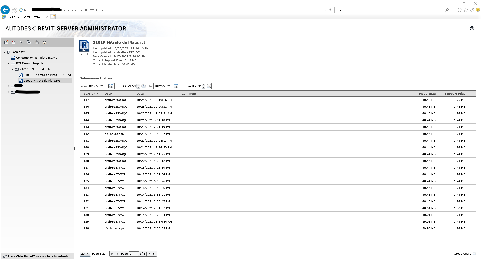Image resolution: width=481 pixels, height=260 pixels.
Task: Jump to the last history page
Action: (154, 254)
